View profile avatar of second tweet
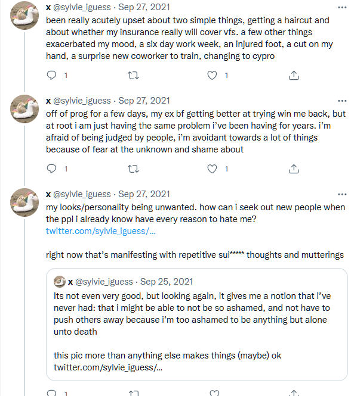 [24, 109]
